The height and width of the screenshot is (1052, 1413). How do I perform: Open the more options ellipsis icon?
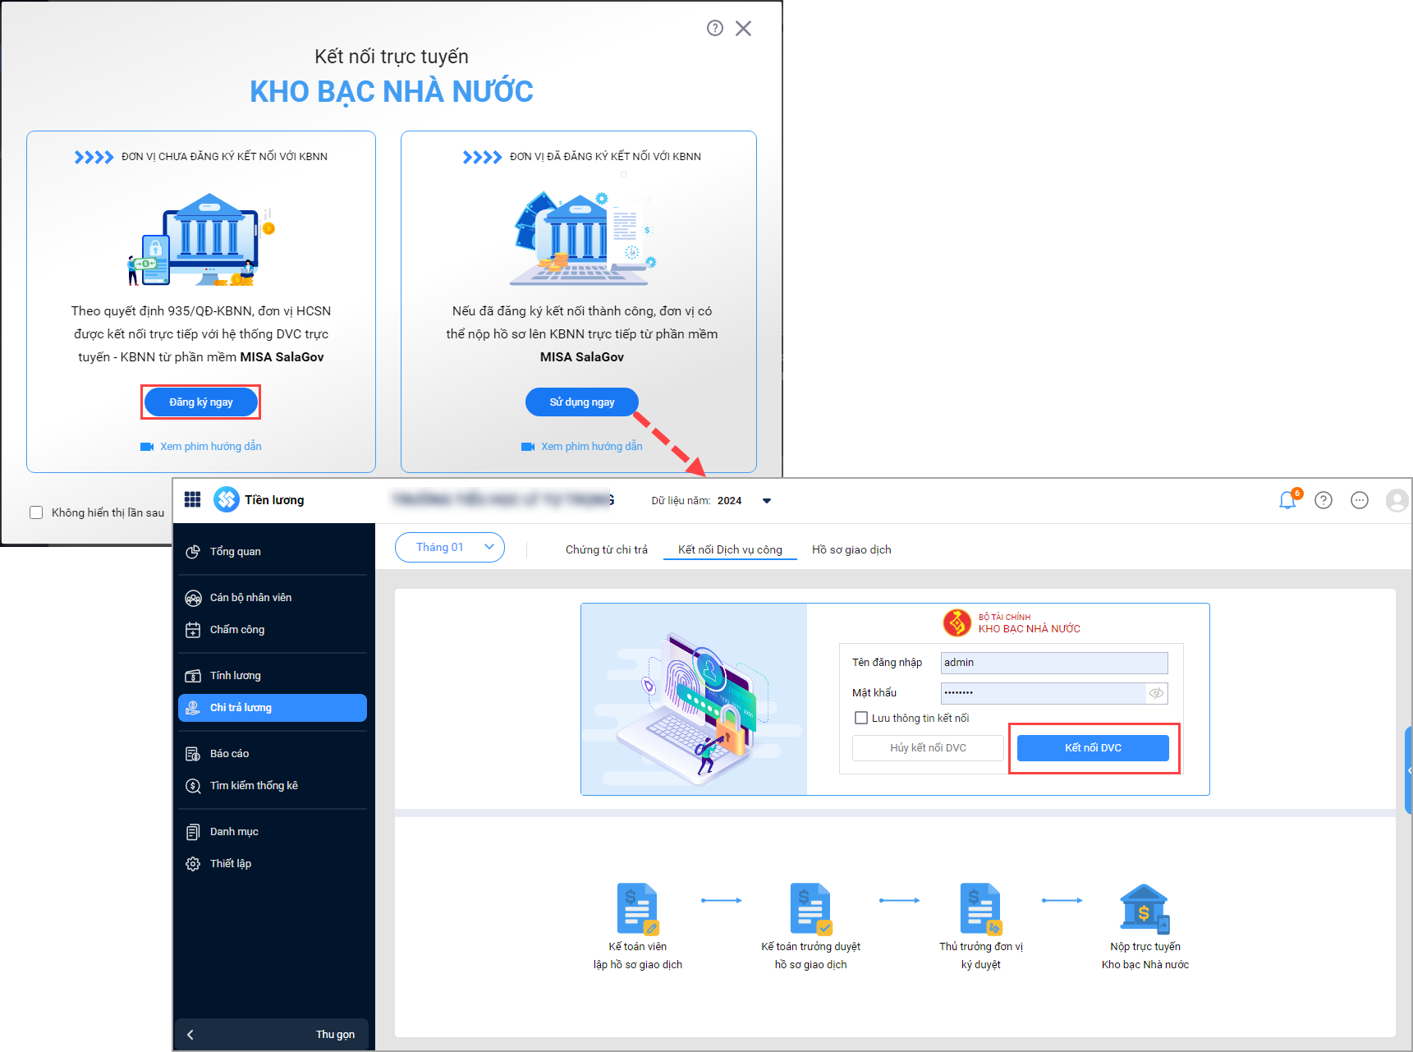click(x=1360, y=500)
